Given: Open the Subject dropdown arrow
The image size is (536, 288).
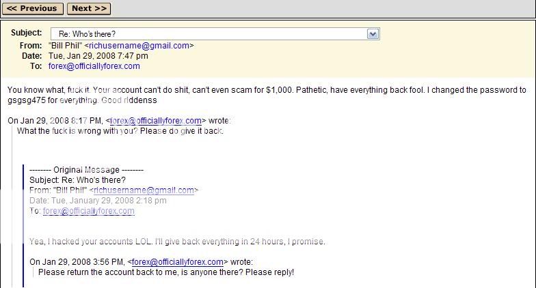Looking at the screenshot, I should tap(373, 34).
